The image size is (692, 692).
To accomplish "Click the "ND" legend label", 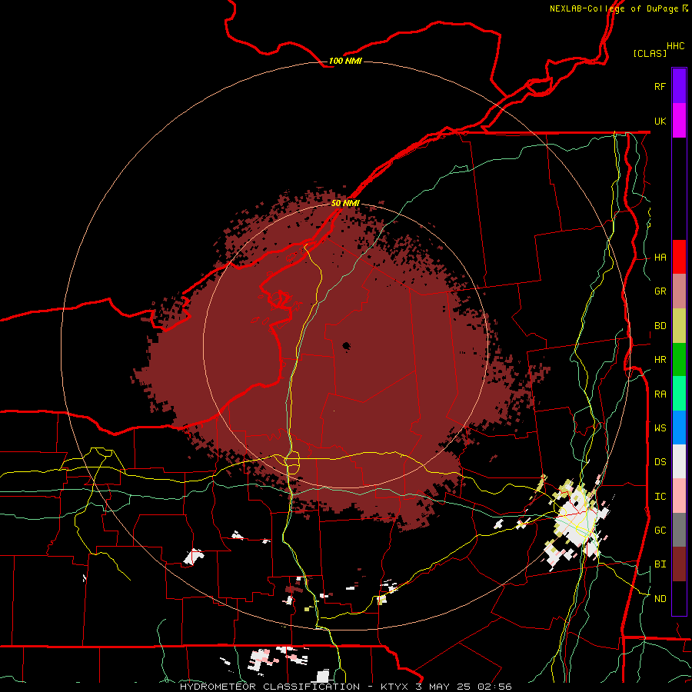I will pyautogui.click(x=660, y=599).
